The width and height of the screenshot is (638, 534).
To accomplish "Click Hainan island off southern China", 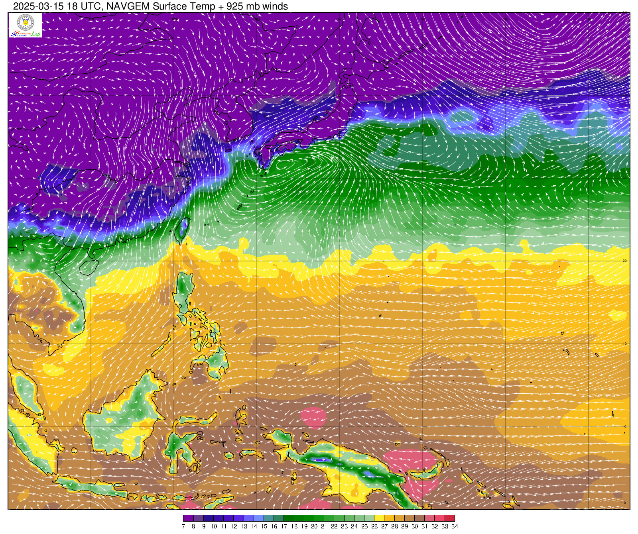I will click(x=89, y=267).
